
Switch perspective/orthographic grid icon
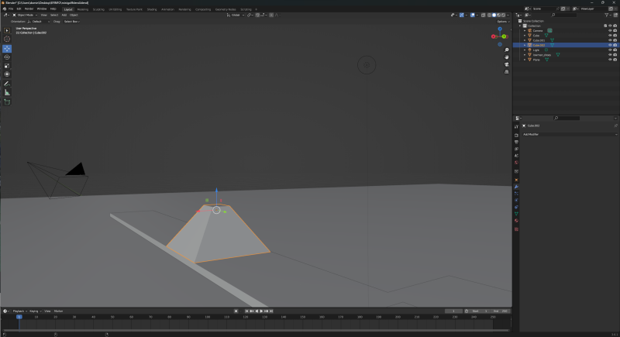507,72
